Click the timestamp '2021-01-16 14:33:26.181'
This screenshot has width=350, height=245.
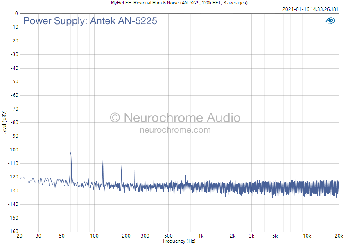(310, 9)
